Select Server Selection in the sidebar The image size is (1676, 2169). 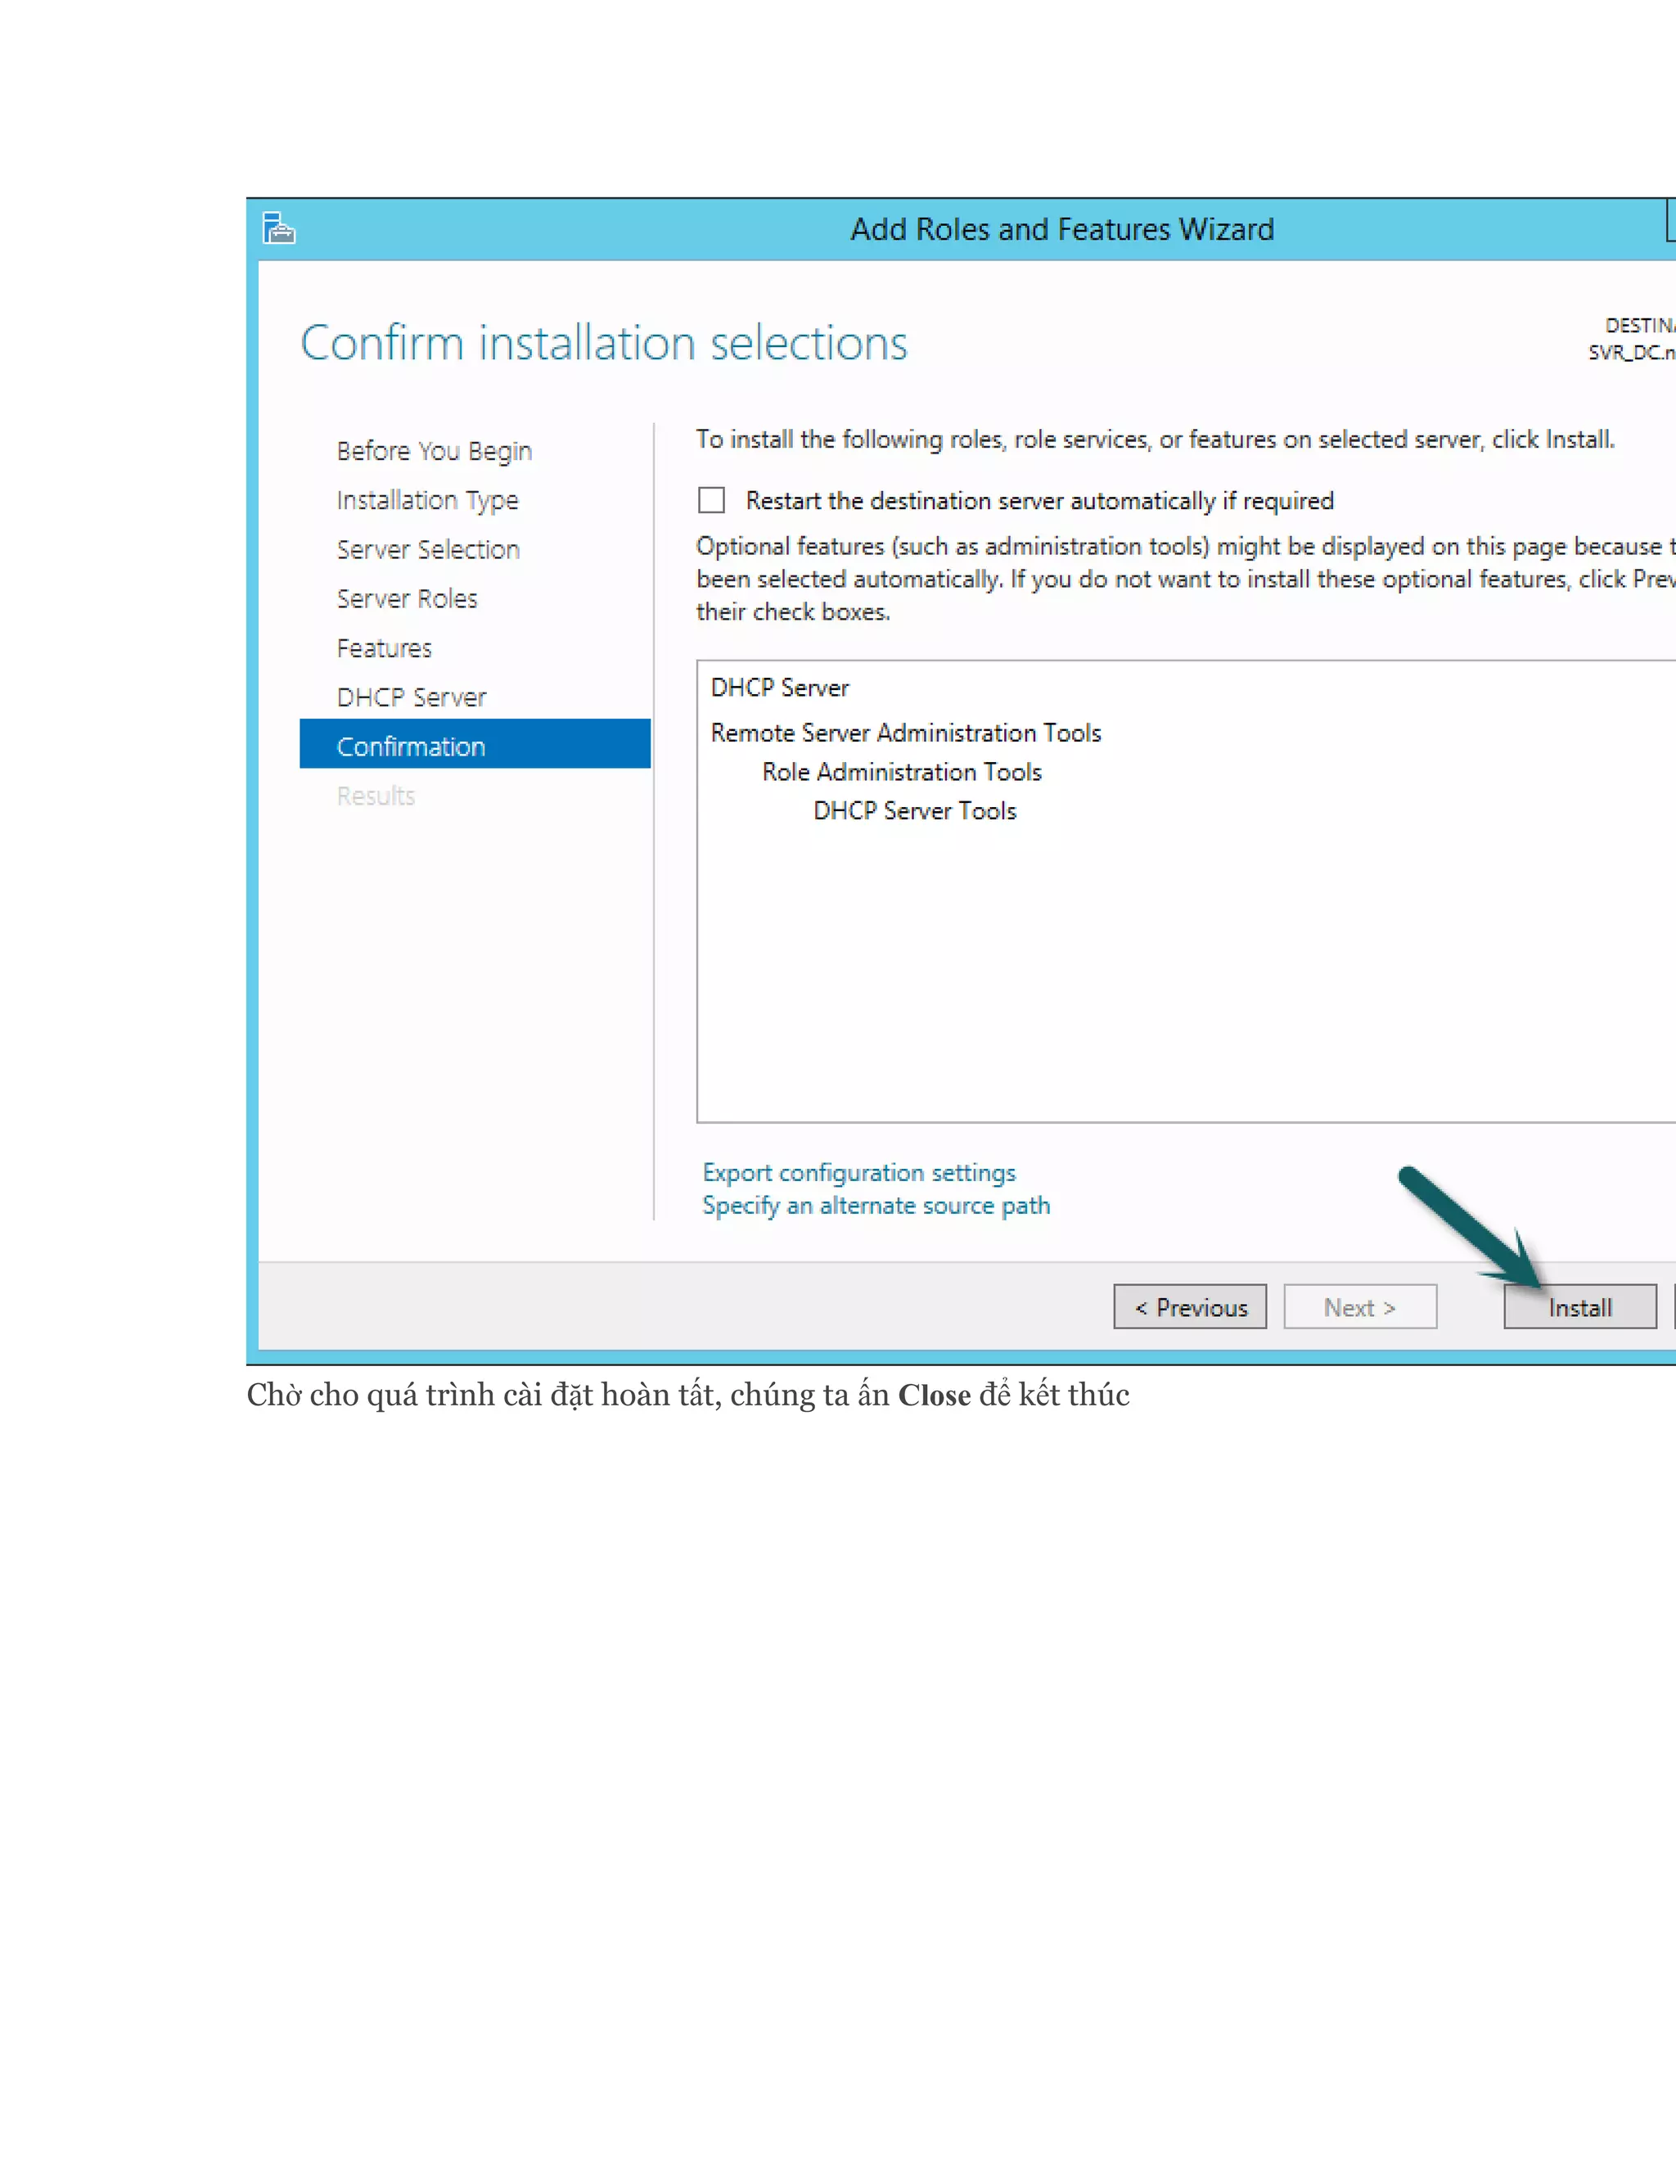(x=428, y=549)
